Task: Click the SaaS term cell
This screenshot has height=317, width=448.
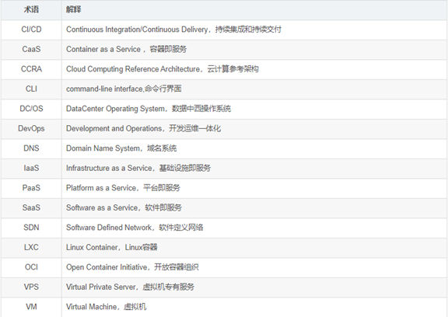Action: point(31,207)
